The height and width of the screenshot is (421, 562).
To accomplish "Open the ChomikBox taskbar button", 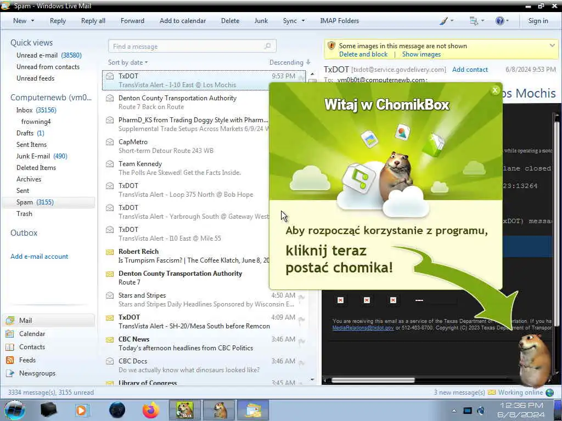I will 185,410.
